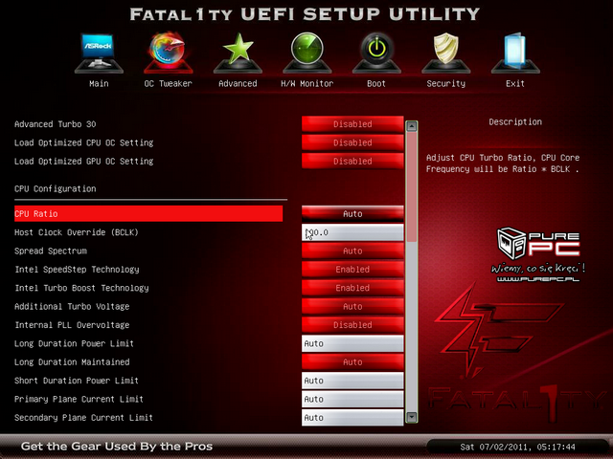Screen dimensions: 613x459
Task: Select the Short Duration Power Limit label
Action: pyautogui.click(x=77, y=381)
